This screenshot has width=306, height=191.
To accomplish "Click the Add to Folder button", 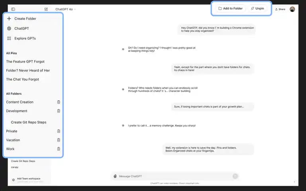I will coord(230,8).
